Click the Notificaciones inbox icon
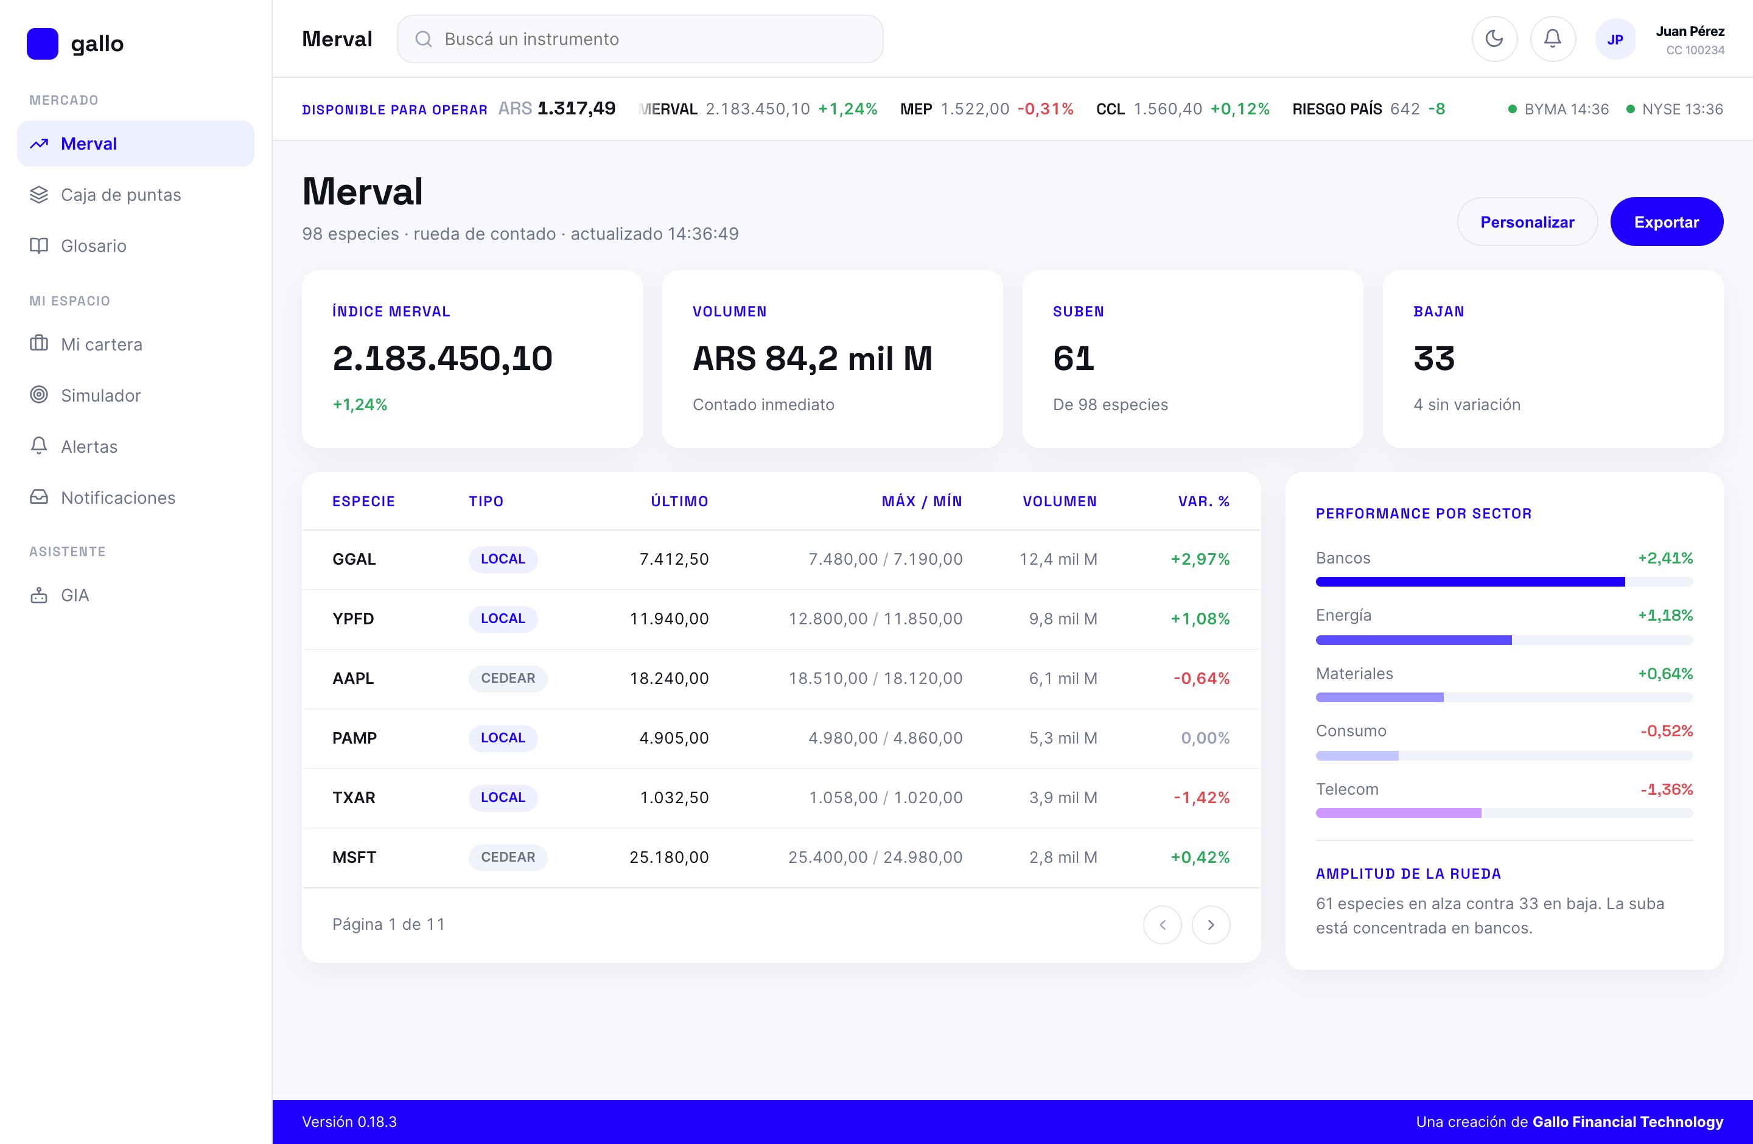 pyautogui.click(x=39, y=497)
